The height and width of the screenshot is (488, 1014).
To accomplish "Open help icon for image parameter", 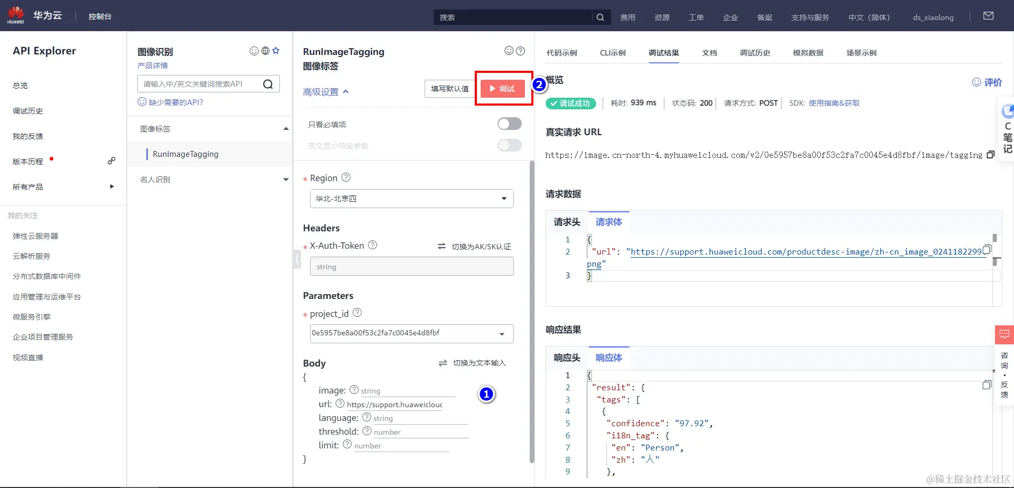I will point(354,390).
